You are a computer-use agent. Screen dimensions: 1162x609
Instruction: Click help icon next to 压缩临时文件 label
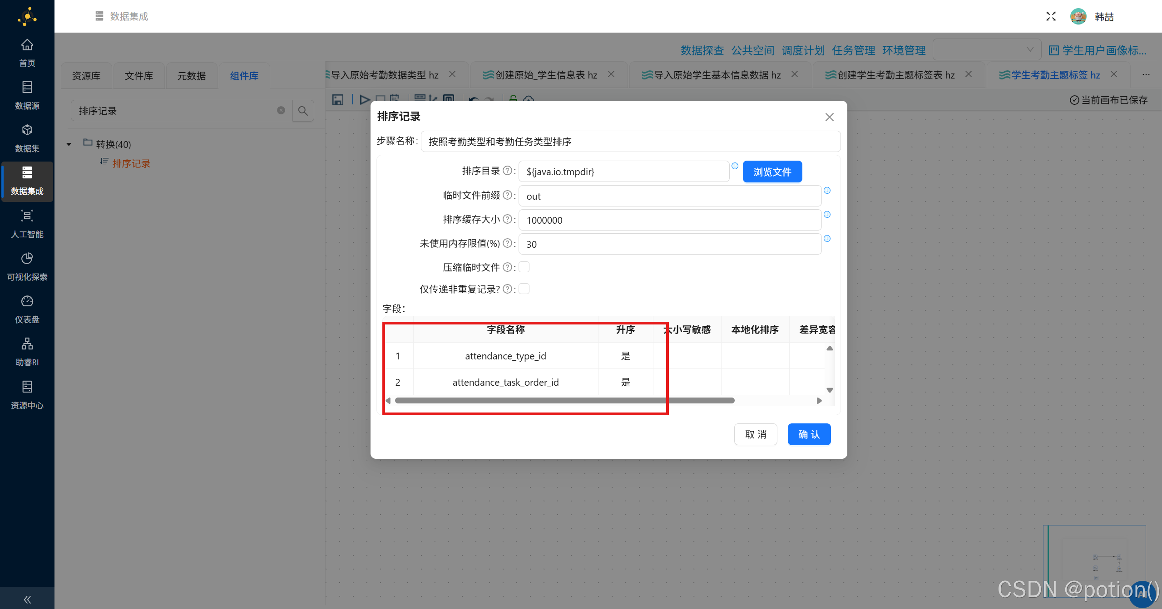508,267
